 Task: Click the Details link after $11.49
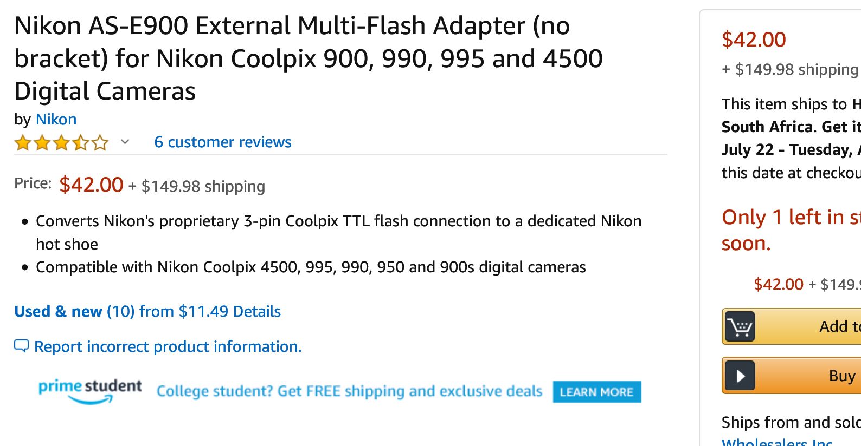coord(256,311)
